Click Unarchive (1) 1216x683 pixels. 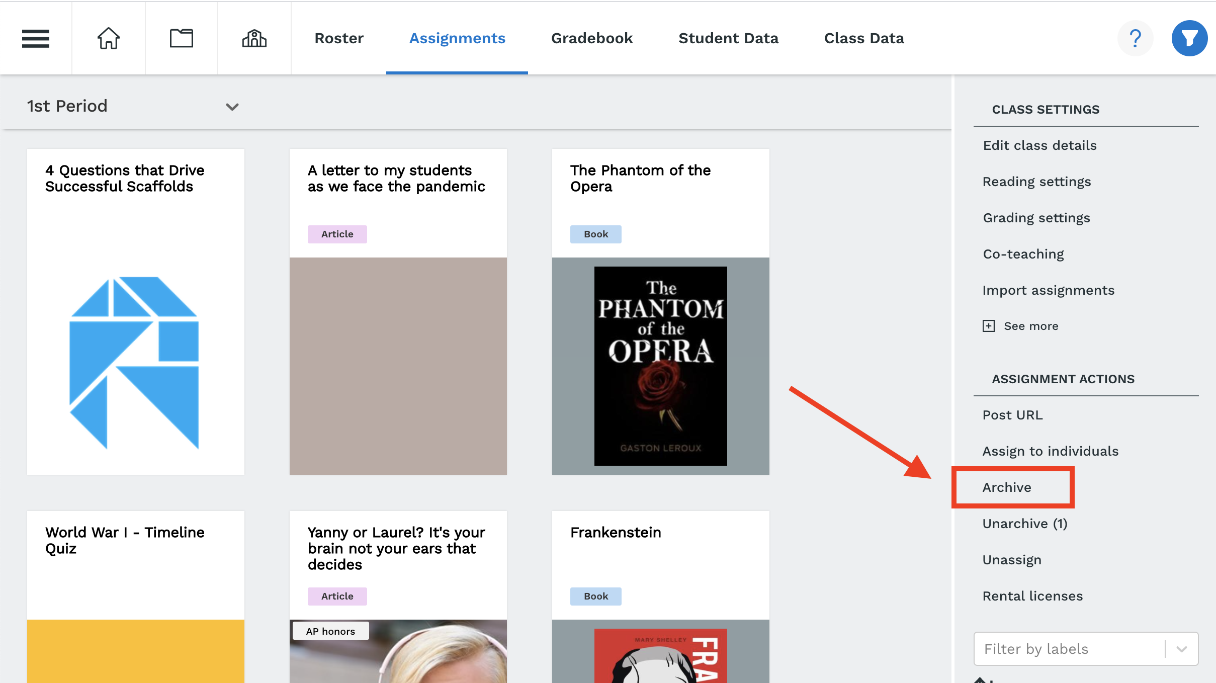coord(1024,524)
